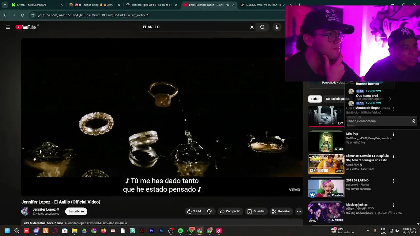
Task: Go to the YouTube home logo
Action: coord(26,27)
